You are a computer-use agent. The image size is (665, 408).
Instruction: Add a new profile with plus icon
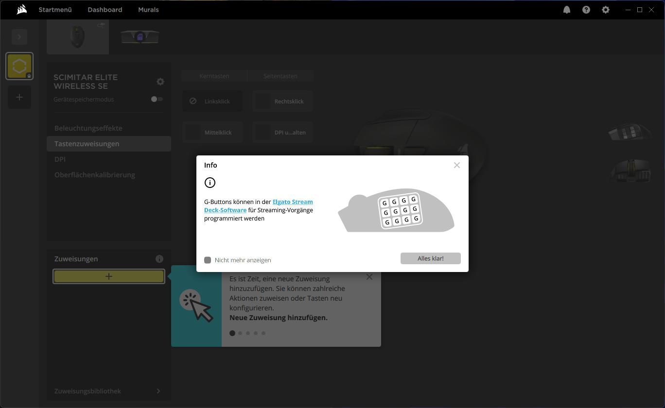pyautogui.click(x=19, y=97)
